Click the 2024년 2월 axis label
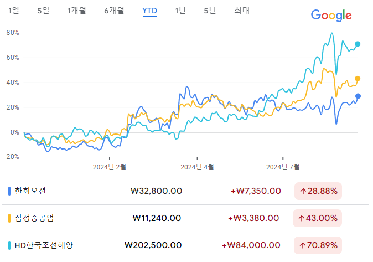Screen dimensions: 373x262 point(110,167)
